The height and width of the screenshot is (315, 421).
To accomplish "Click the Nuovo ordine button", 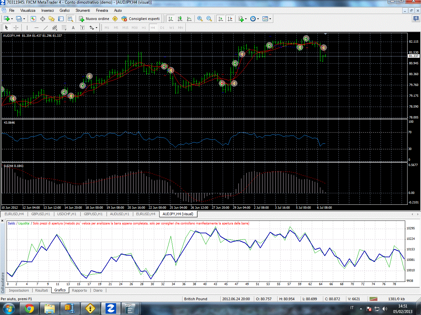I will click(x=94, y=19).
